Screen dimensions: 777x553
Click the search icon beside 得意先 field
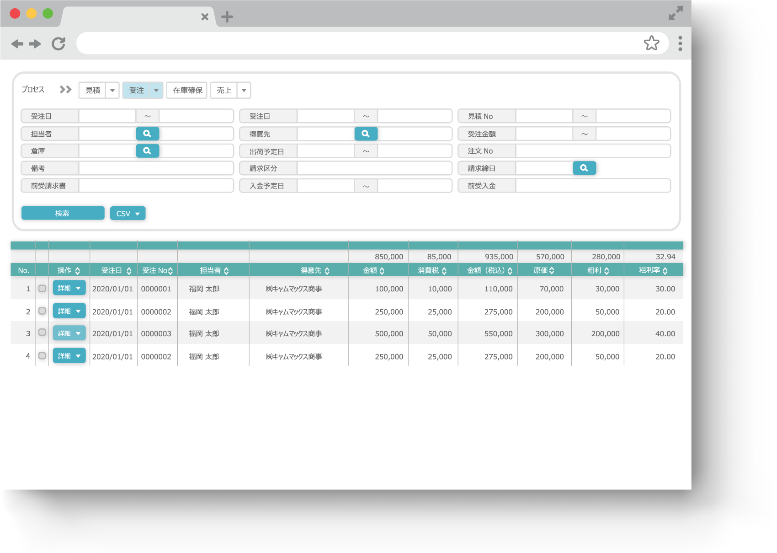point(366,134)
